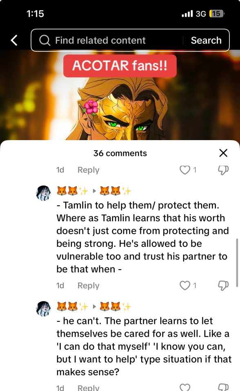Tap fox emoji username on Tamlin comment
The height and width of the screenshot is (391, 240).
[73, 191]
